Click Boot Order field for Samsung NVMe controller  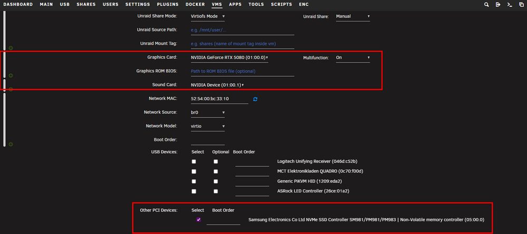(223, 220)
